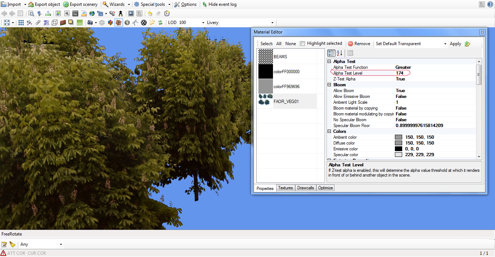The image size is (495, 257).
Task: Enable the Highlight selected checkbox
Action: (302, 44)
